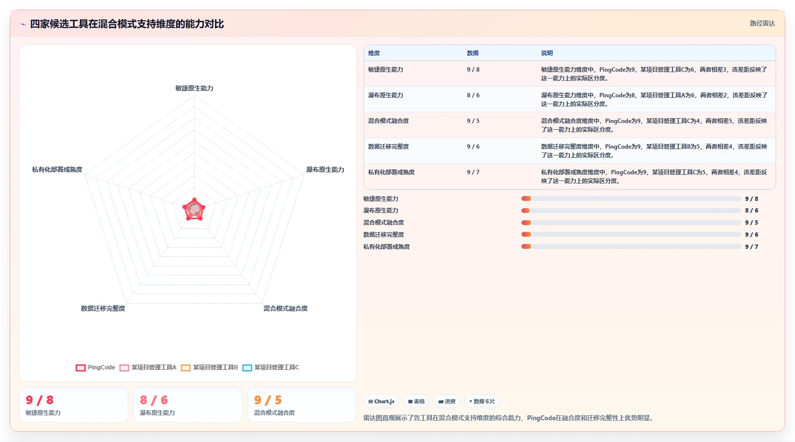The height and width of the screenshot is (442, 795).
Task: Click the 数据迁移完整度 radar axis label
Action: tap(103, 308)
